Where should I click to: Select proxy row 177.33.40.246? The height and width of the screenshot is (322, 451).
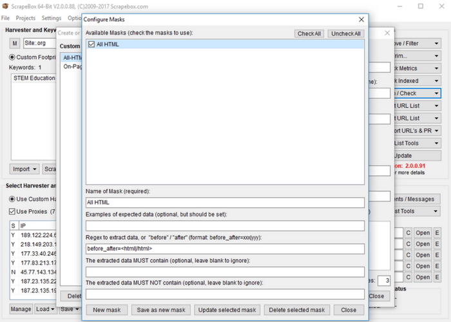[x=33, y=254]
